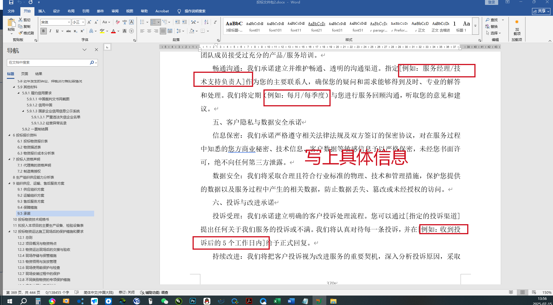
Task: Click the Add-ins (加载项) icon
Action: click(x=517, y=28)
